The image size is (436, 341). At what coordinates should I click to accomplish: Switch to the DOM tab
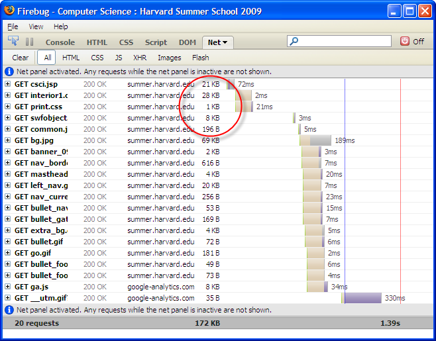tap(188, 42)
